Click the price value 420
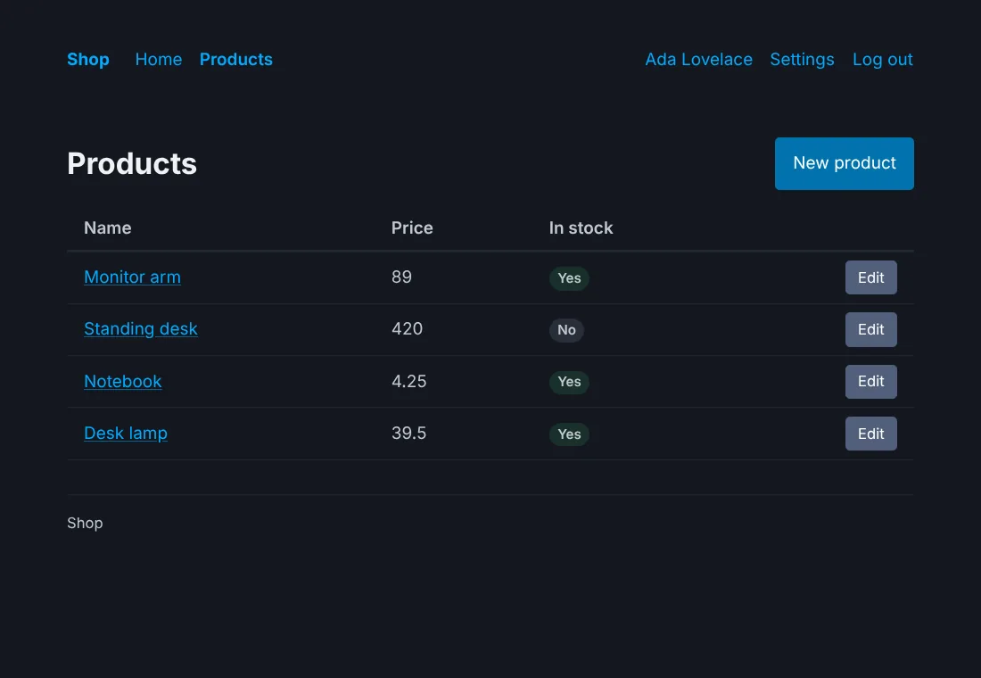Screen dimensions: 981x678 click(x=408, y=328)
